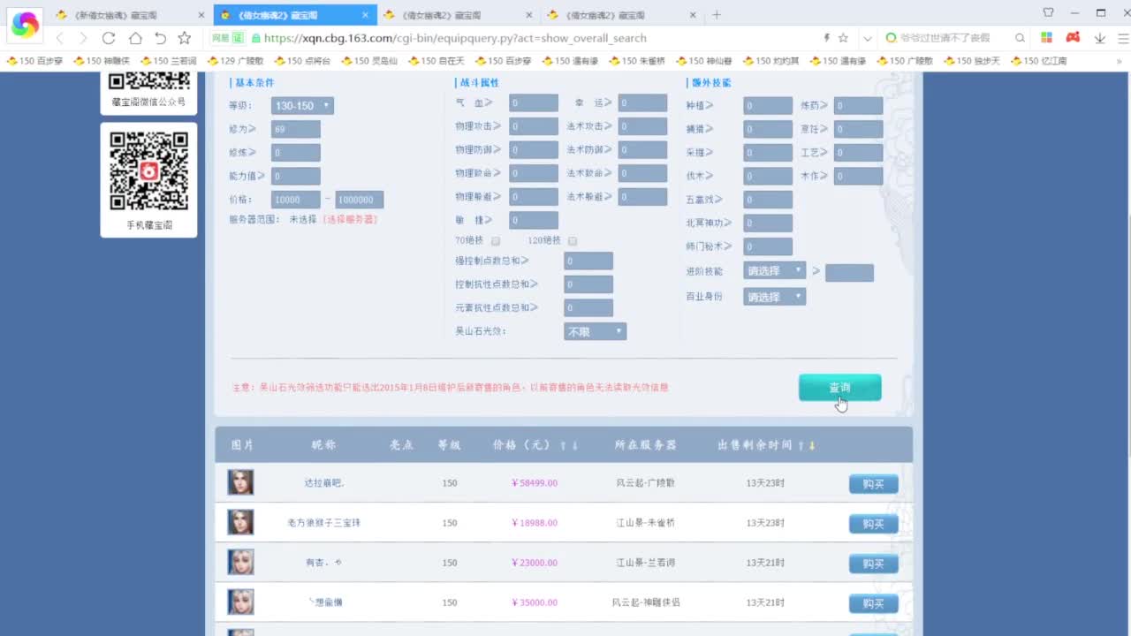Open a new tab with the plus icon
The image size is (1131, 636).
pos(717,15)
